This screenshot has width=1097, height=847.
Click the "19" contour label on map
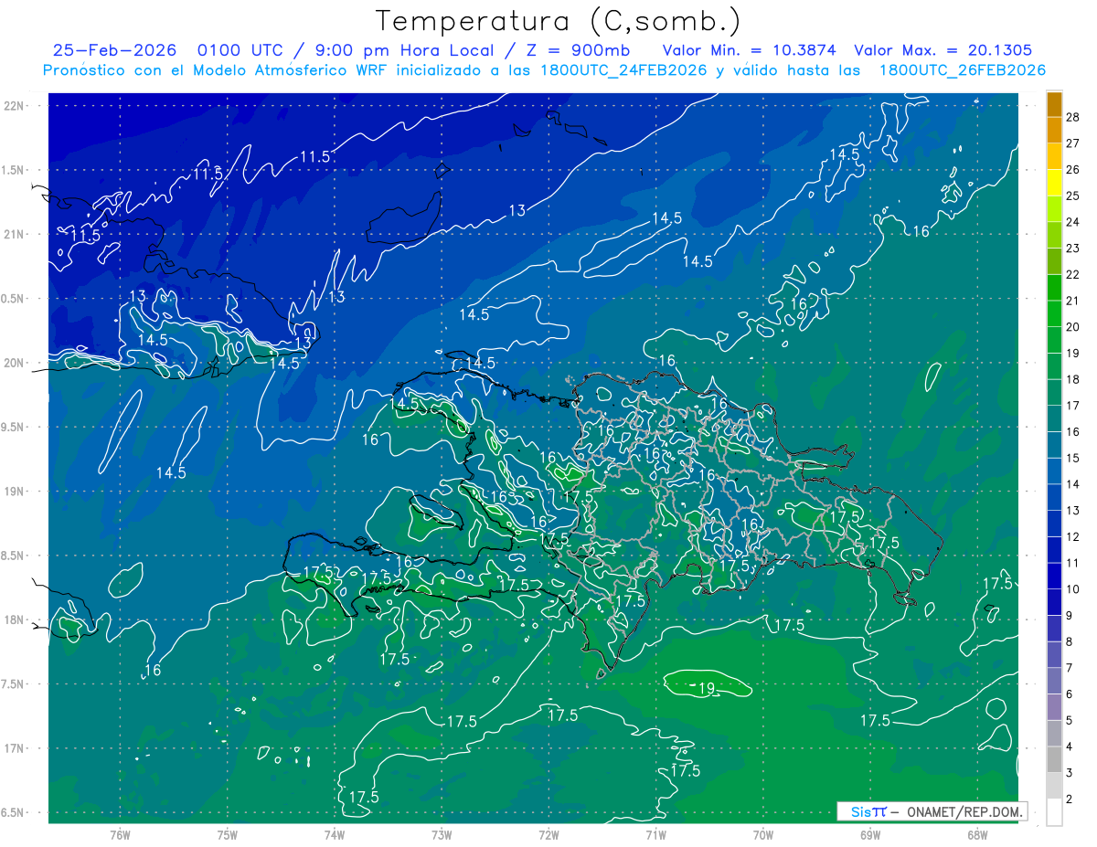pos(706,687)
